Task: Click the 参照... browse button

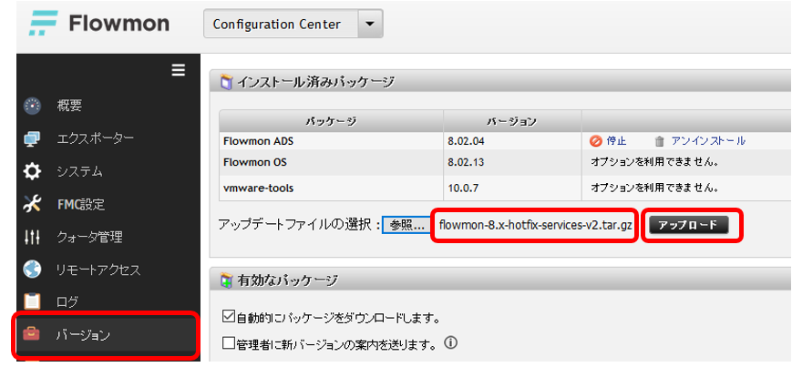Action: tap(406, 225)
